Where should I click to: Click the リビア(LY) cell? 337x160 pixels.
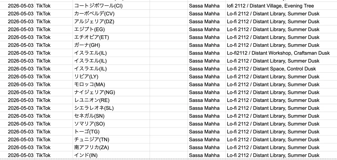(x=111, y=76)
